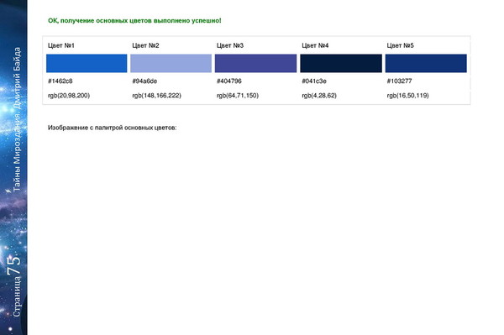Select the Цвет №2 light blue swatch

[x=171, y=63]
